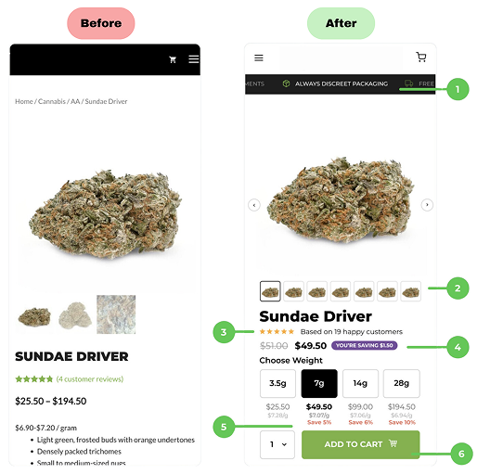Go to previous product image with left arrow
This screenshot has width=477, height=474.
tap(254, 205)
